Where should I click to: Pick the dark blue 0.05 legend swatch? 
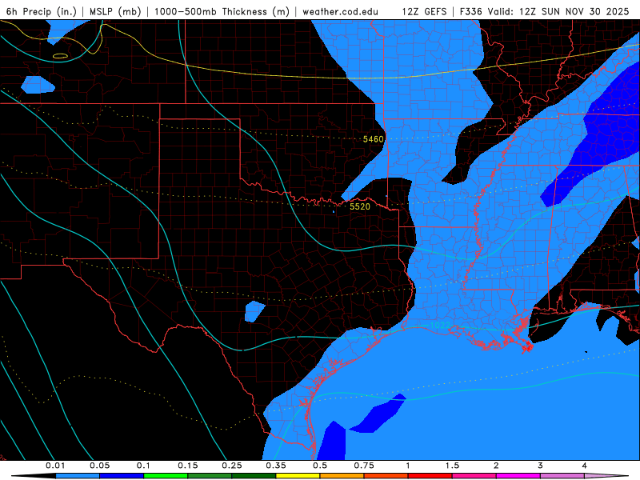coord(122,476)
